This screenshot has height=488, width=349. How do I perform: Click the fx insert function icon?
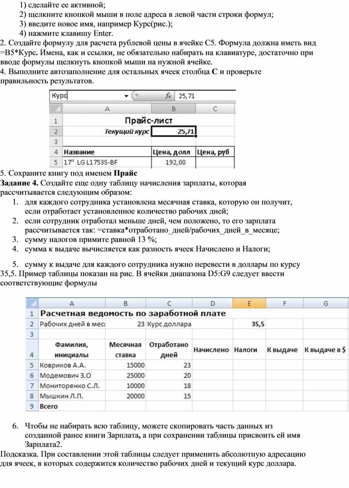click(168, 96)
